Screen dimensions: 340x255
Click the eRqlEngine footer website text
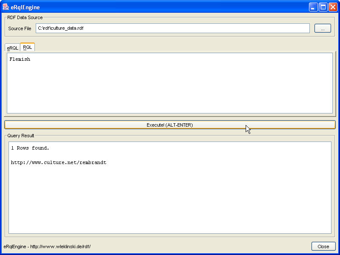(47, 246)
